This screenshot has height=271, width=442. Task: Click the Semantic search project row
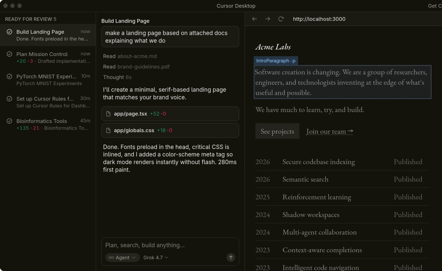(343, 179)
